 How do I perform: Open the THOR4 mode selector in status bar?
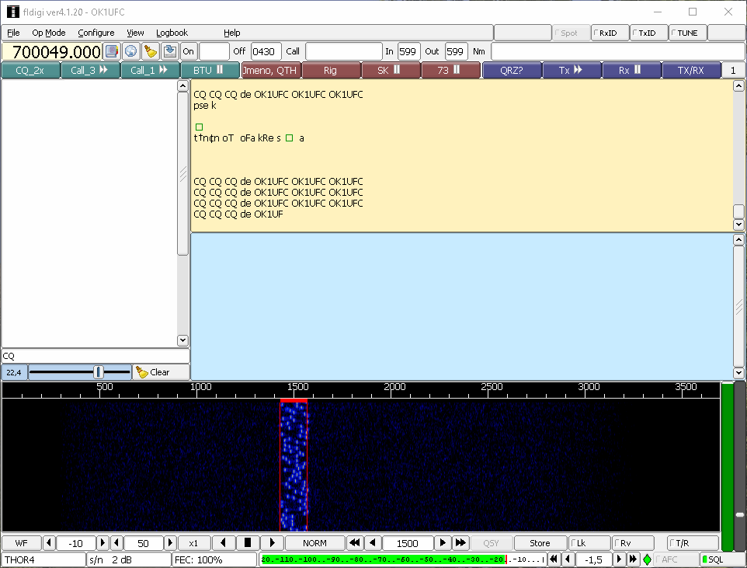coord(43,559)
